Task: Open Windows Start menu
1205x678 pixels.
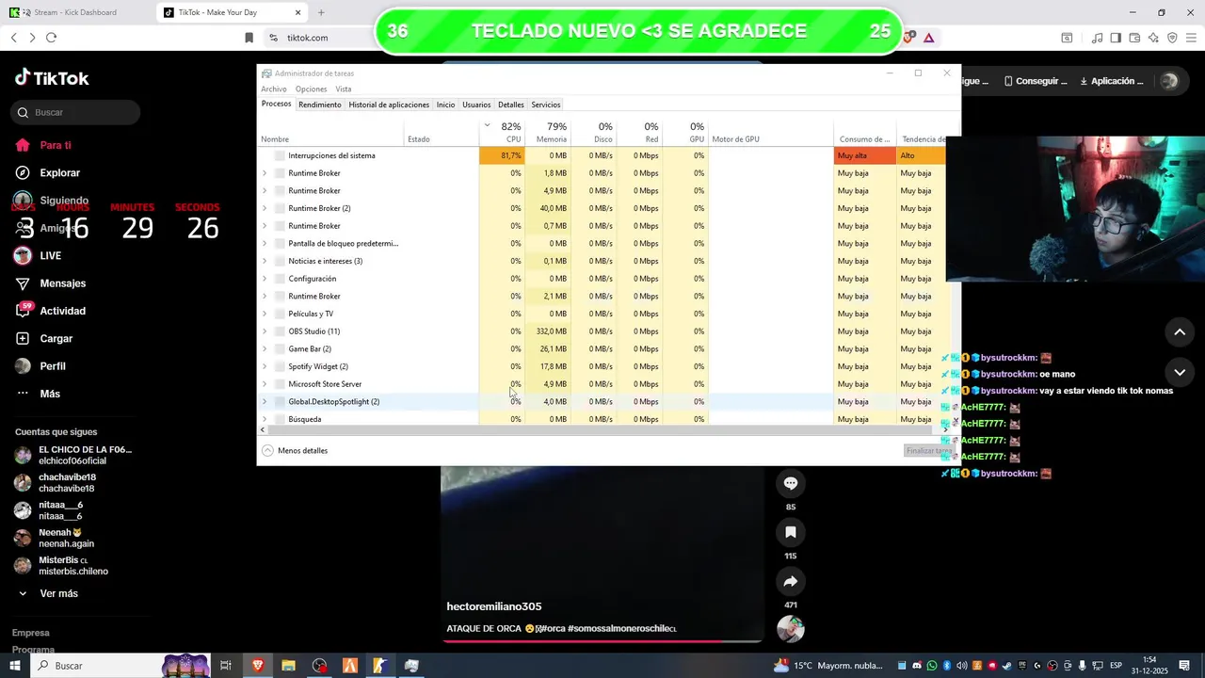Action: tap(15, 666)
